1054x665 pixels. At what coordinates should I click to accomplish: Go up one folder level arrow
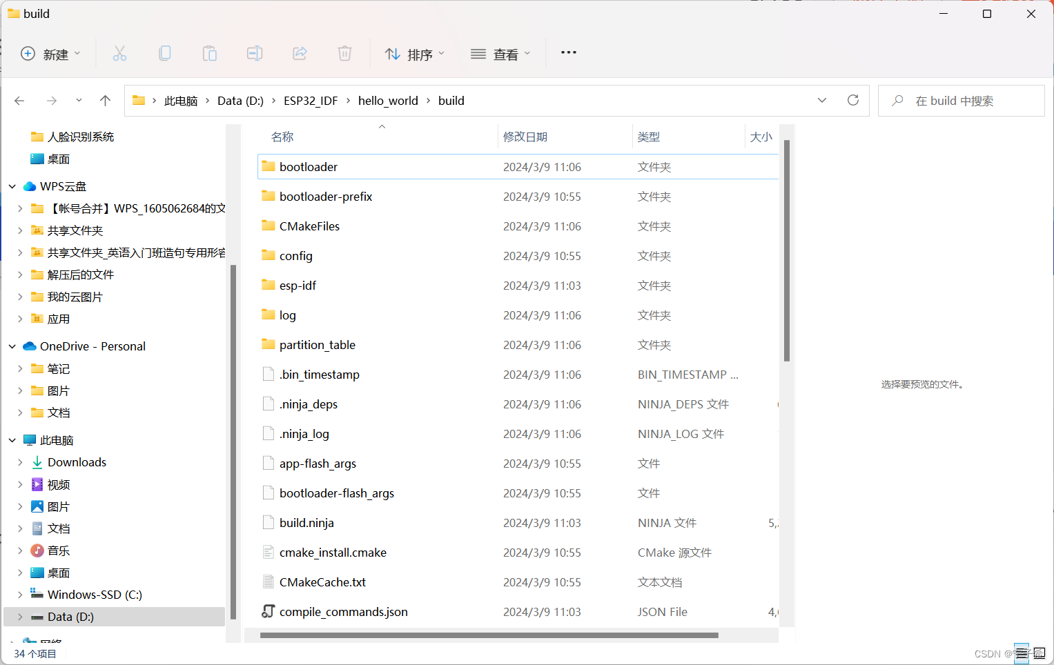pos(105,101)
